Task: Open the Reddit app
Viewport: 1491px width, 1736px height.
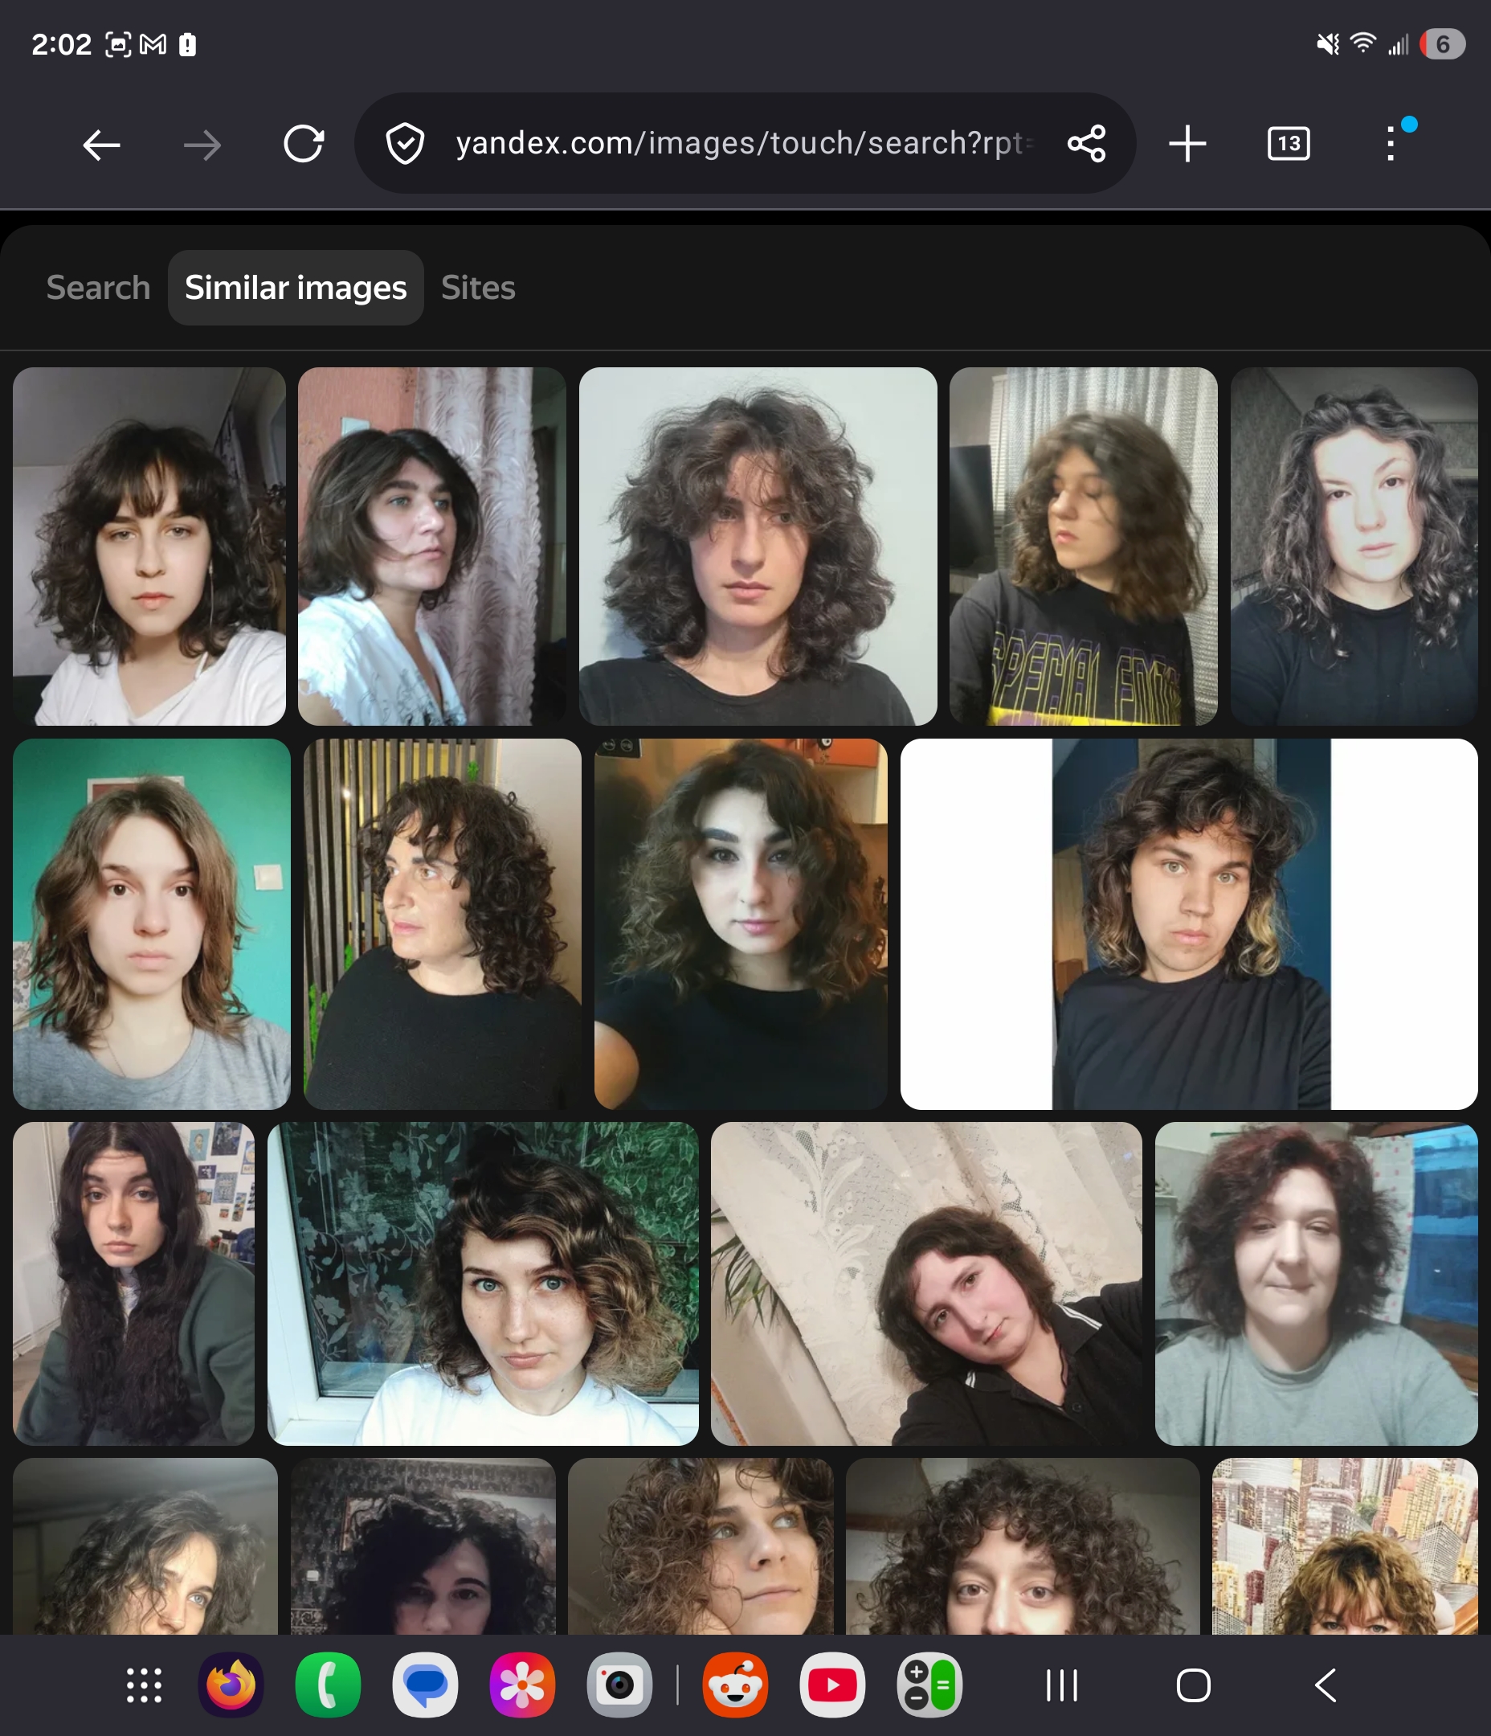Action: (735, 1685)
